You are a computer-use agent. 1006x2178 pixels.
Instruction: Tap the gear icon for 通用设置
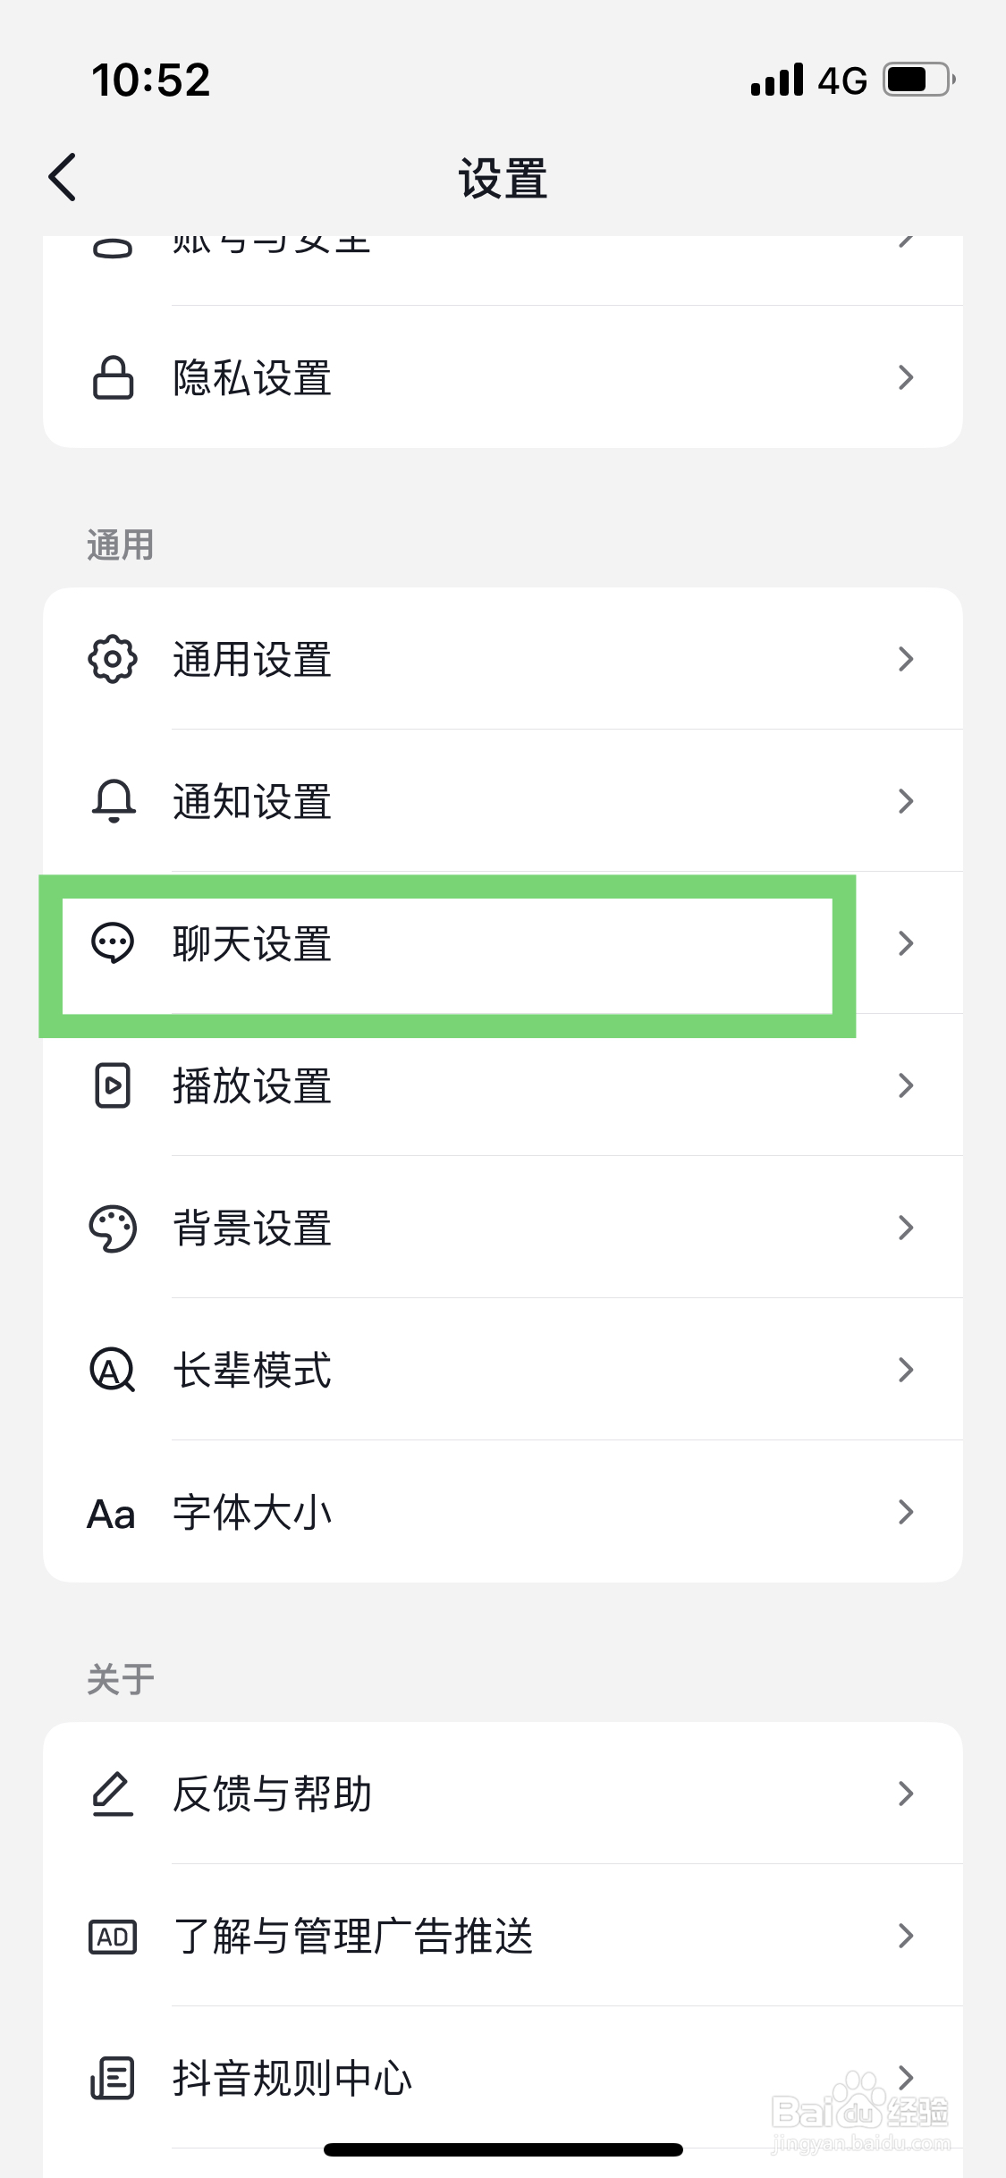[113, 659]
